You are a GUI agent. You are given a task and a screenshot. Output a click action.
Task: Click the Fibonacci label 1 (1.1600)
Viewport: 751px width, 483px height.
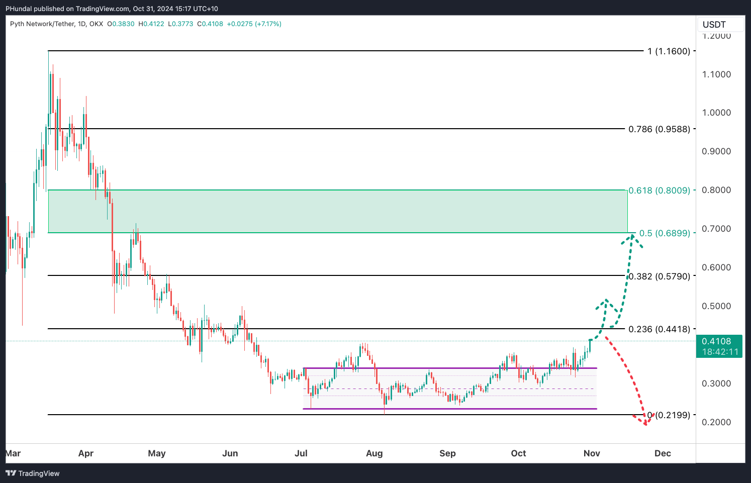669,51
